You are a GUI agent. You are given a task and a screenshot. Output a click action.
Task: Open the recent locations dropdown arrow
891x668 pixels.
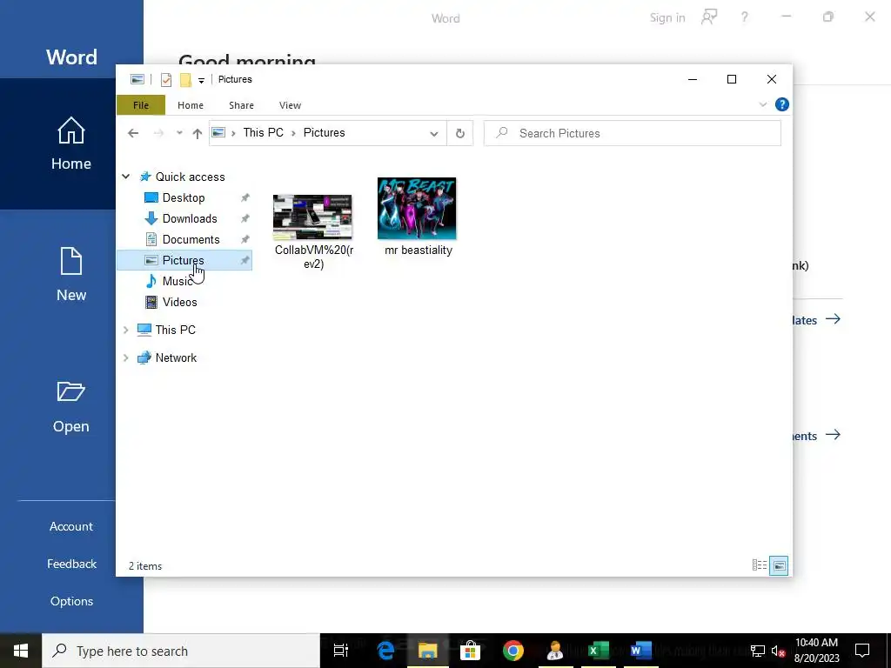tap(179, 133)
